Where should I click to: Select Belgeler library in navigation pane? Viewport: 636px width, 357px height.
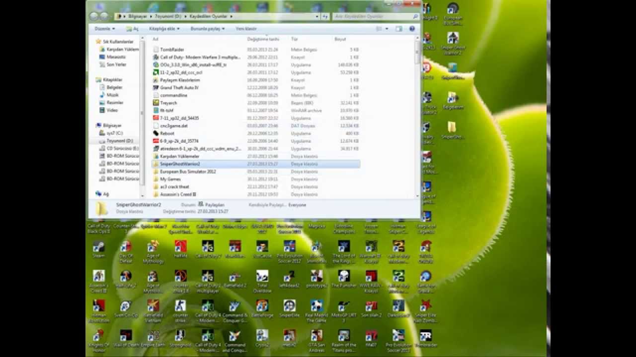point(114,87)
